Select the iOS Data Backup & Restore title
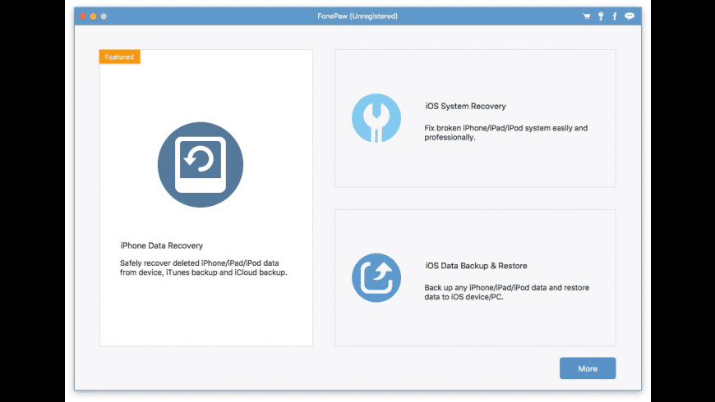 (476, 266)
